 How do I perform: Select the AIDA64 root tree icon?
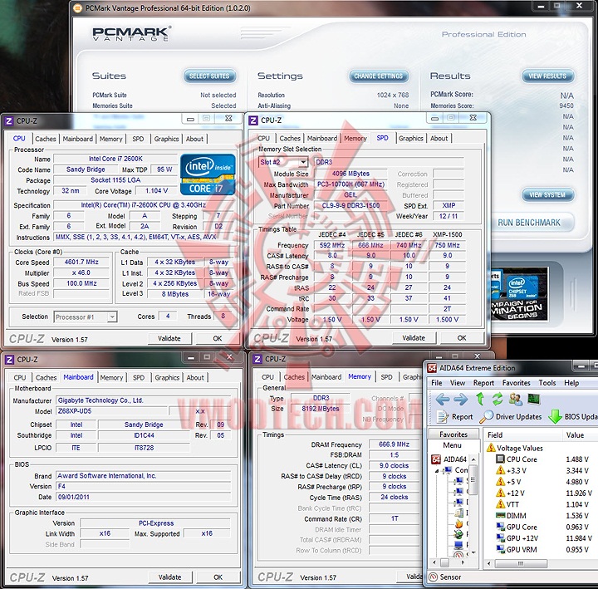coord(436,459)
